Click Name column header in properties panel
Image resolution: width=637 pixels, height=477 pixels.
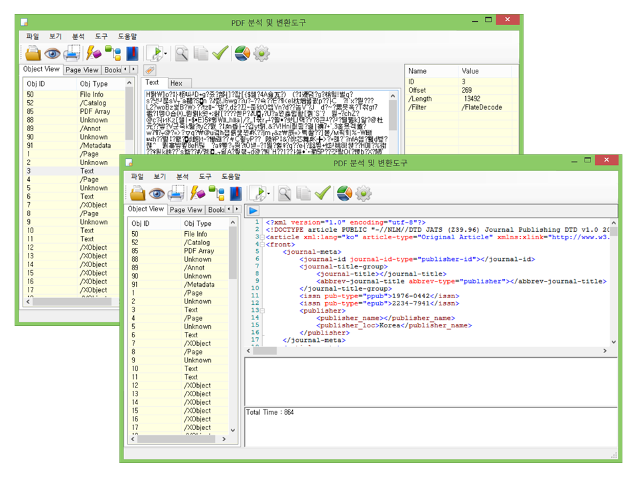pyautogui.click(x=432, y=71)
